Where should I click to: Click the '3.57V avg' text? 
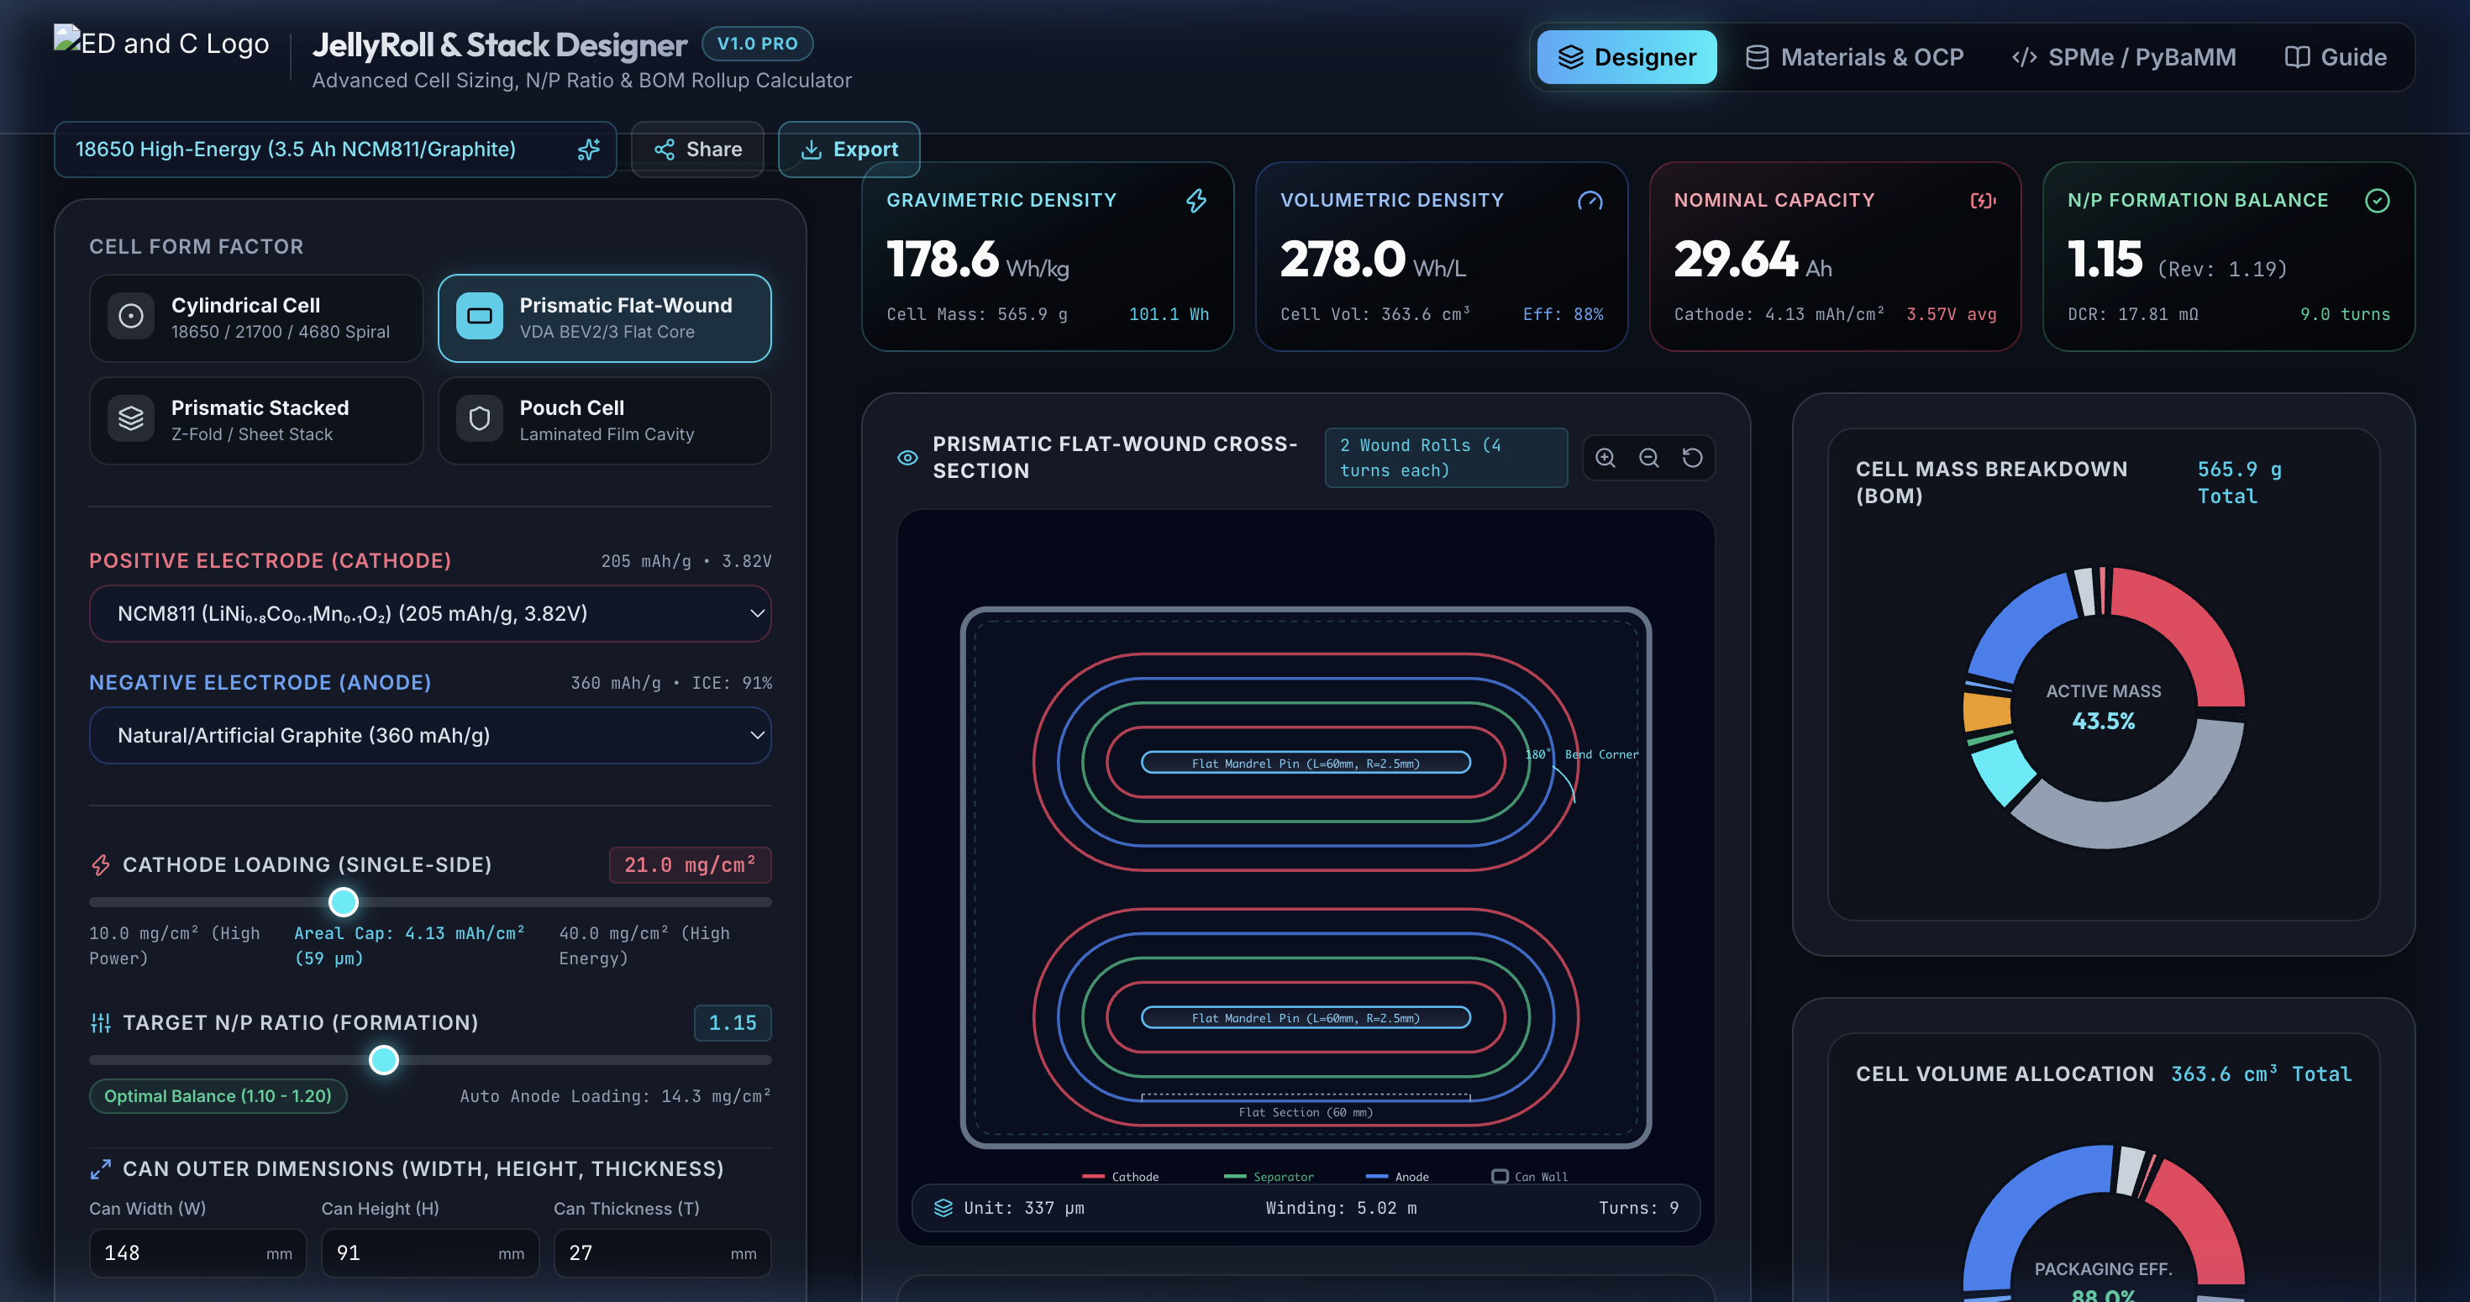click(x=1952, y=314)
